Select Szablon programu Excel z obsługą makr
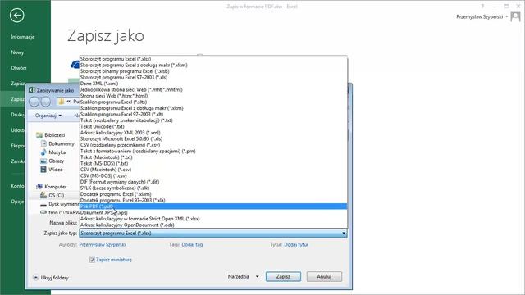This screenshot has width=525, height=295. (213, 108)
